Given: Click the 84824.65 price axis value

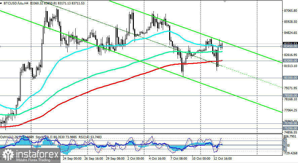Looking at the screenshot, I should (290, 33).
